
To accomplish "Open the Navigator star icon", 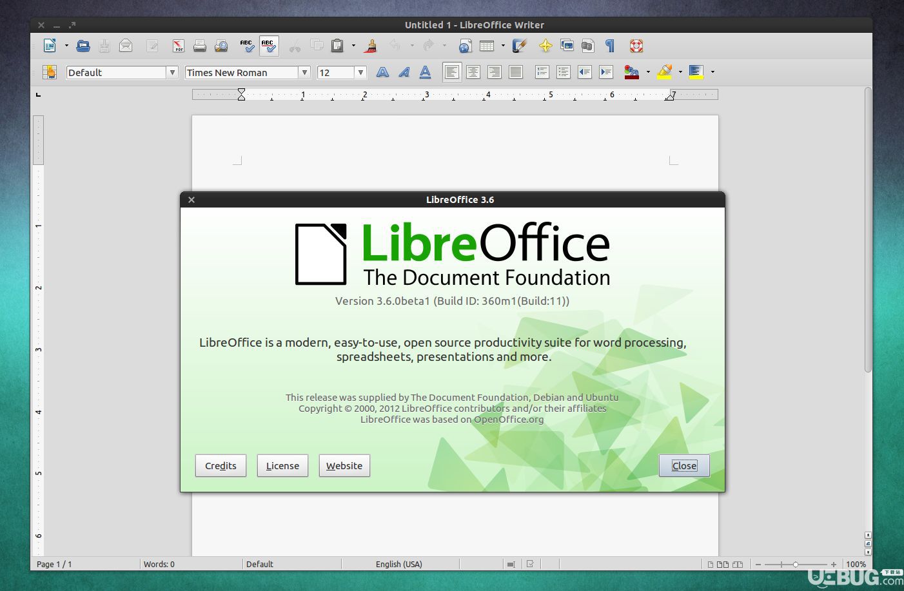I will (x=545, y=46).
